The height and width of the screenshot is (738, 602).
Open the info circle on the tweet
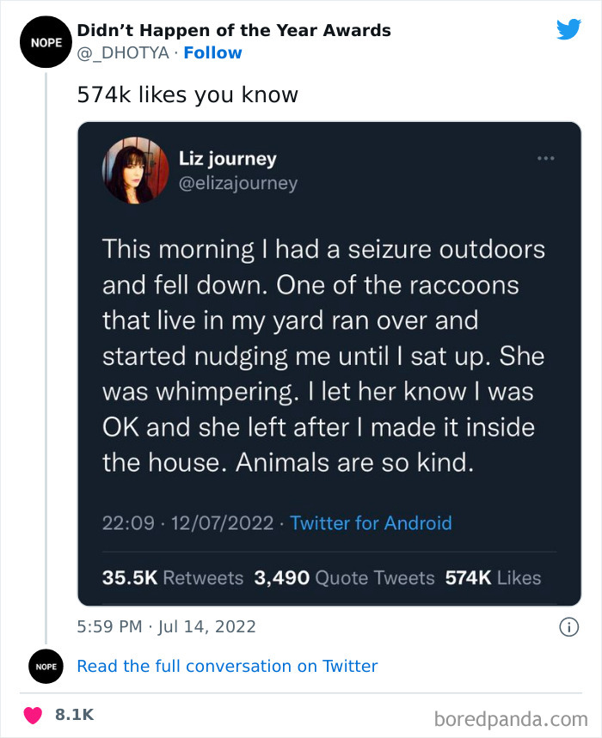tap(569, 626)
